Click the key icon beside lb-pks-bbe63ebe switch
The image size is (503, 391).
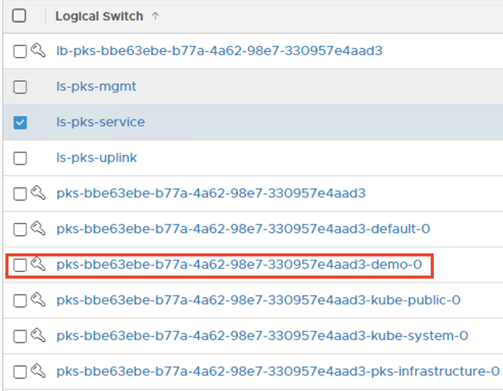(38, 50)
